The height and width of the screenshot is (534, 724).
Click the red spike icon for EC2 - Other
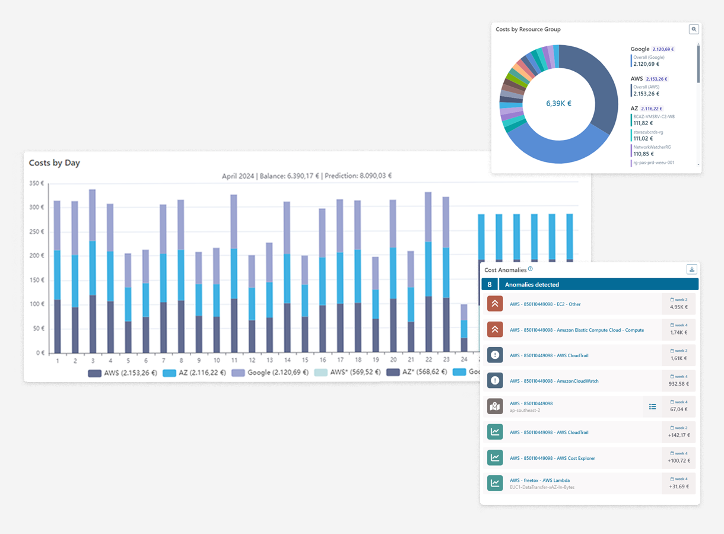point(495,304)
